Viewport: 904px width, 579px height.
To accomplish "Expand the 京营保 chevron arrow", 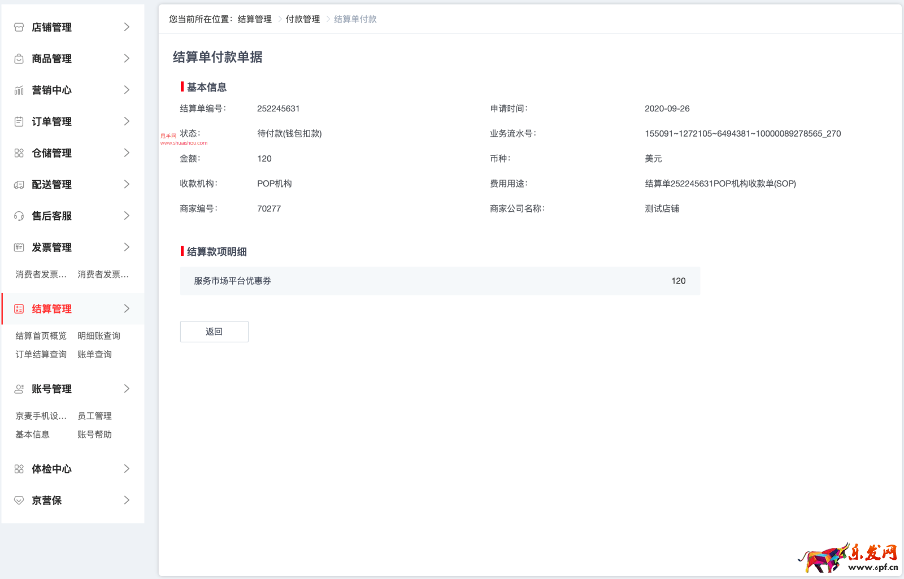I will pos(127,500).
